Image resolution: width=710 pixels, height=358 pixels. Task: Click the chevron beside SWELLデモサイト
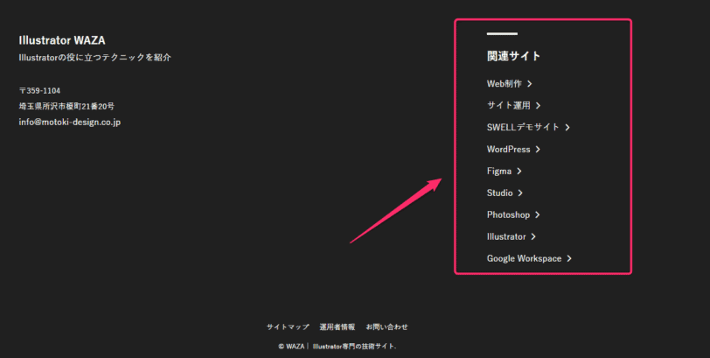pos(567,127)
